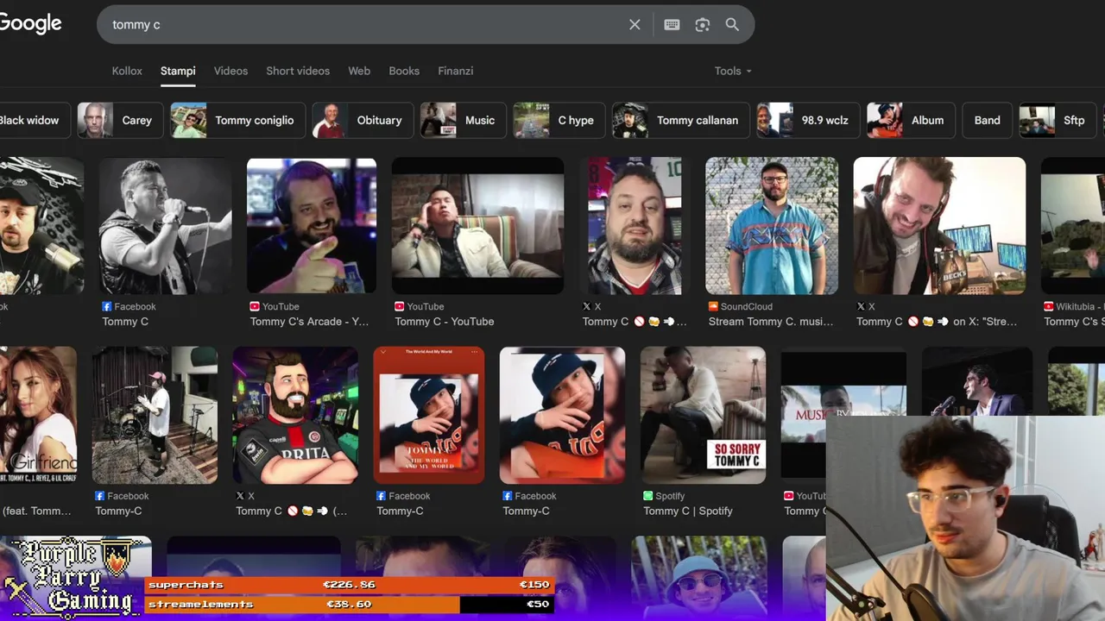
Task: Select the Stampi tab
Action: (x=178, y=71)
